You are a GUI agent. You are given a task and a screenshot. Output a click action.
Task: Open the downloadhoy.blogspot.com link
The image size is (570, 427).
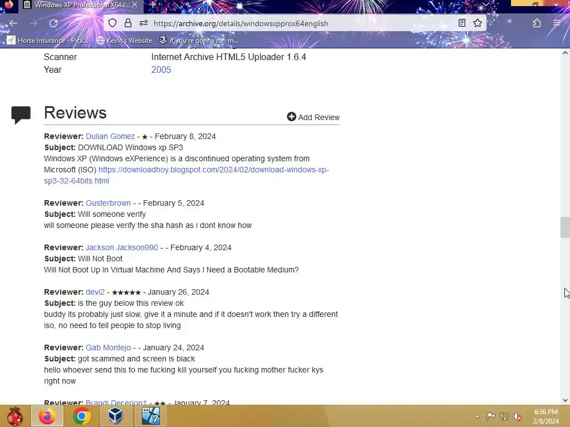(x=186, y=175)
